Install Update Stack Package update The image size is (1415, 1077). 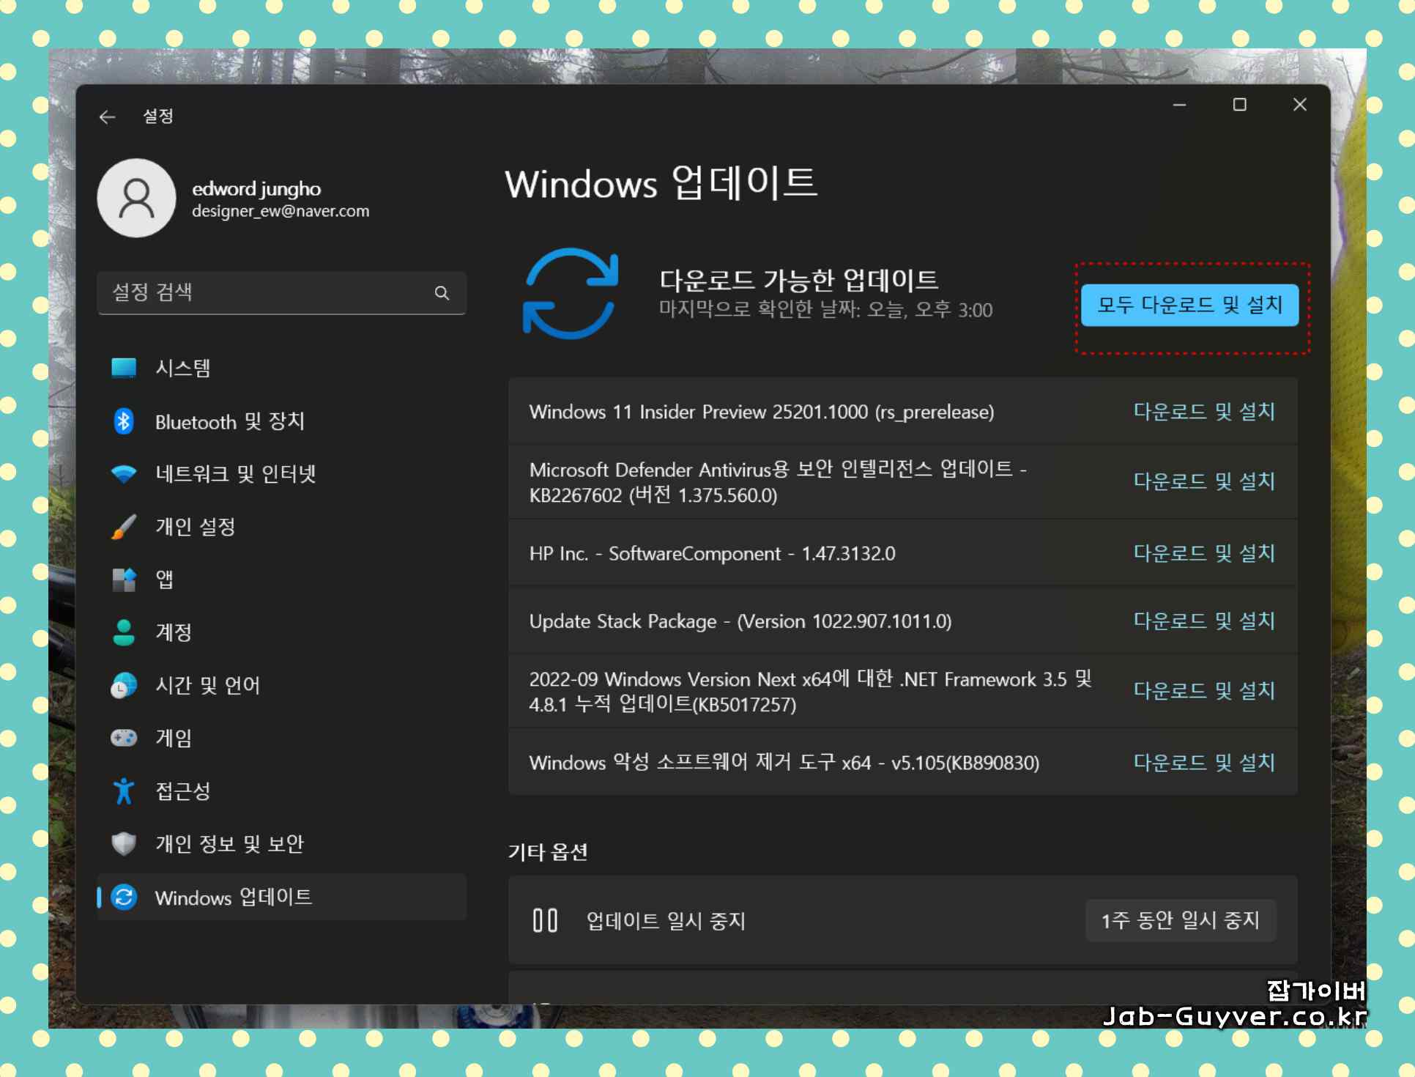click(1203, 621)
